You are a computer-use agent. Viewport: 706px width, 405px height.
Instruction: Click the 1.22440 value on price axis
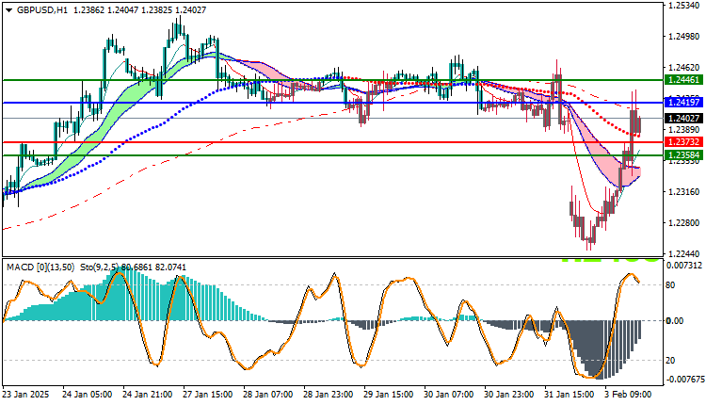[x=684, y=254]
